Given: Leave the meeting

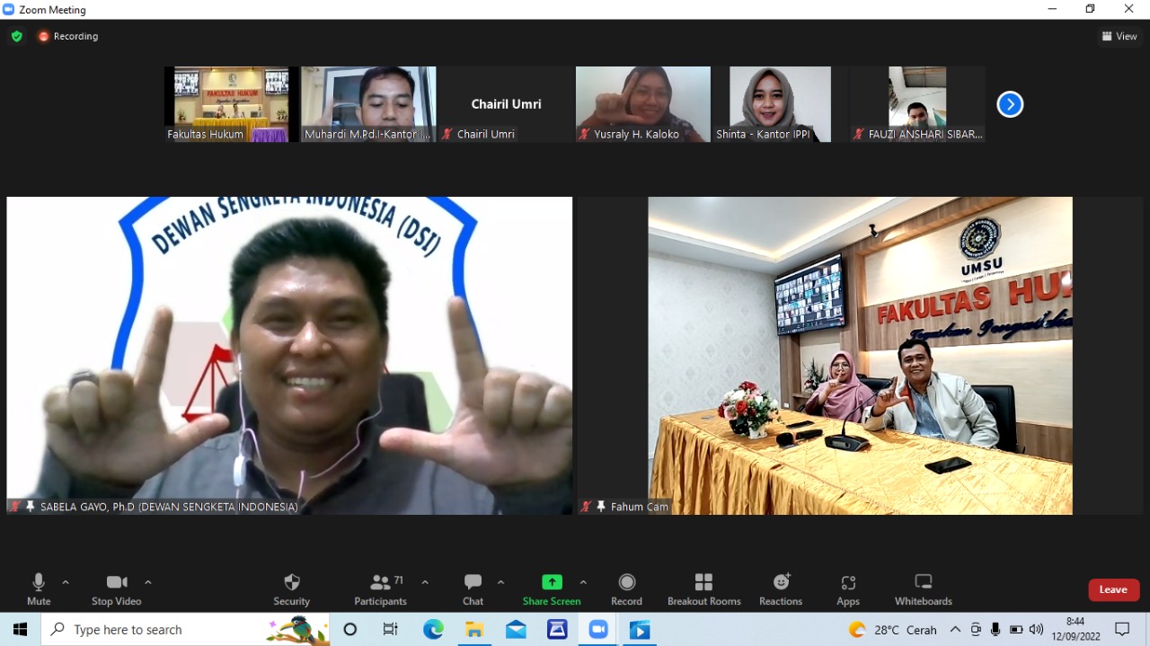Looking at the screenshot, I should (x=1113, y=589).
